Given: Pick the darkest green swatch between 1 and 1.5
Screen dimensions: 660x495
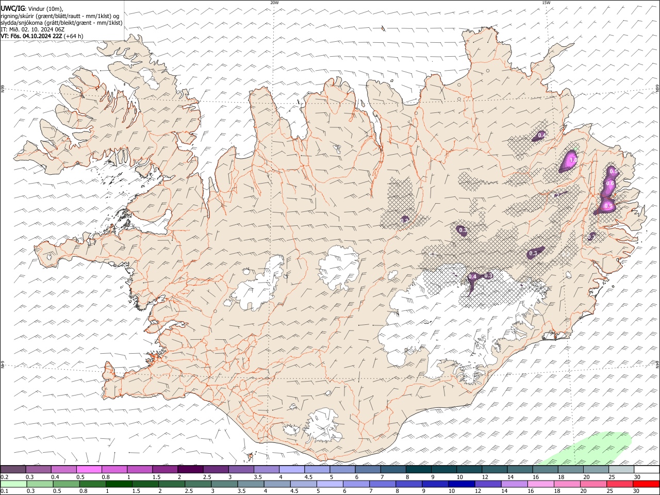Looking at the screenshot, I should (119, 484).
